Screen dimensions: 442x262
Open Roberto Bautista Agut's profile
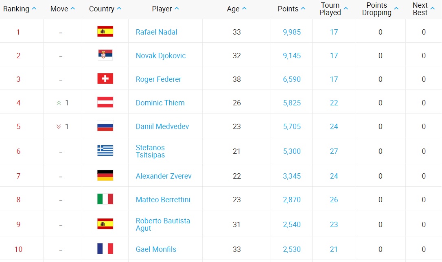click(x=163, y=224)
